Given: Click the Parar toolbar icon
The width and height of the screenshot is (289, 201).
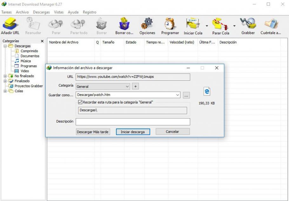Looking at the screenshot, I should coord(56,24).
